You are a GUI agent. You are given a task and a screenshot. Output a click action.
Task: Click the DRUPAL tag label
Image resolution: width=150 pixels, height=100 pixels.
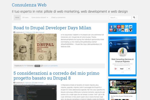coord(37,66)
